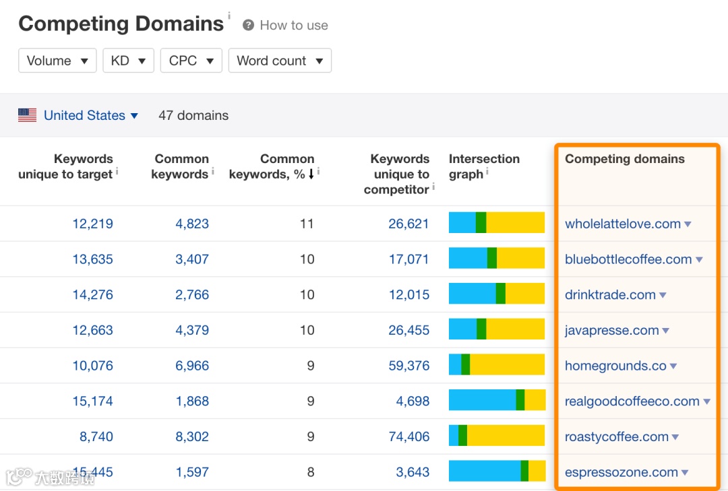
Task: Click intersection graph bar for roastycoffee.com
Action: click(497, 435)
